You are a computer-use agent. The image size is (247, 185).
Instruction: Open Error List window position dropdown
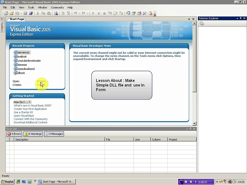tap(187, 129)
